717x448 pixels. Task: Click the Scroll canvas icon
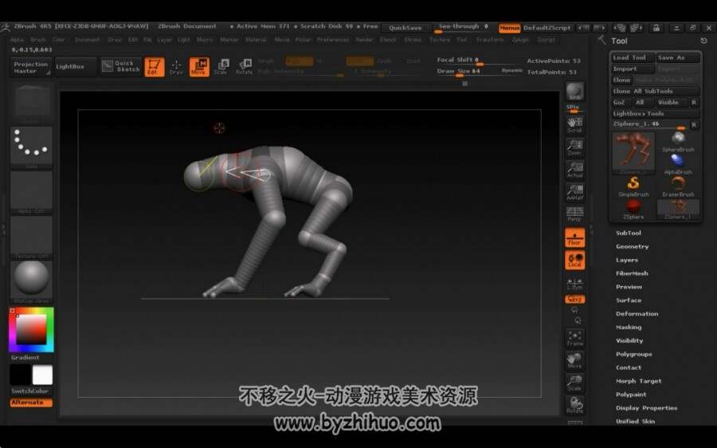coord(574,124)
